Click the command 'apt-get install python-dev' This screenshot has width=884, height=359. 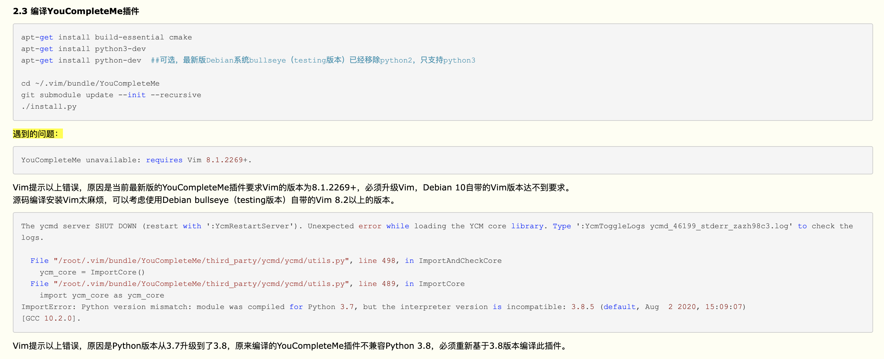[81, 60]
